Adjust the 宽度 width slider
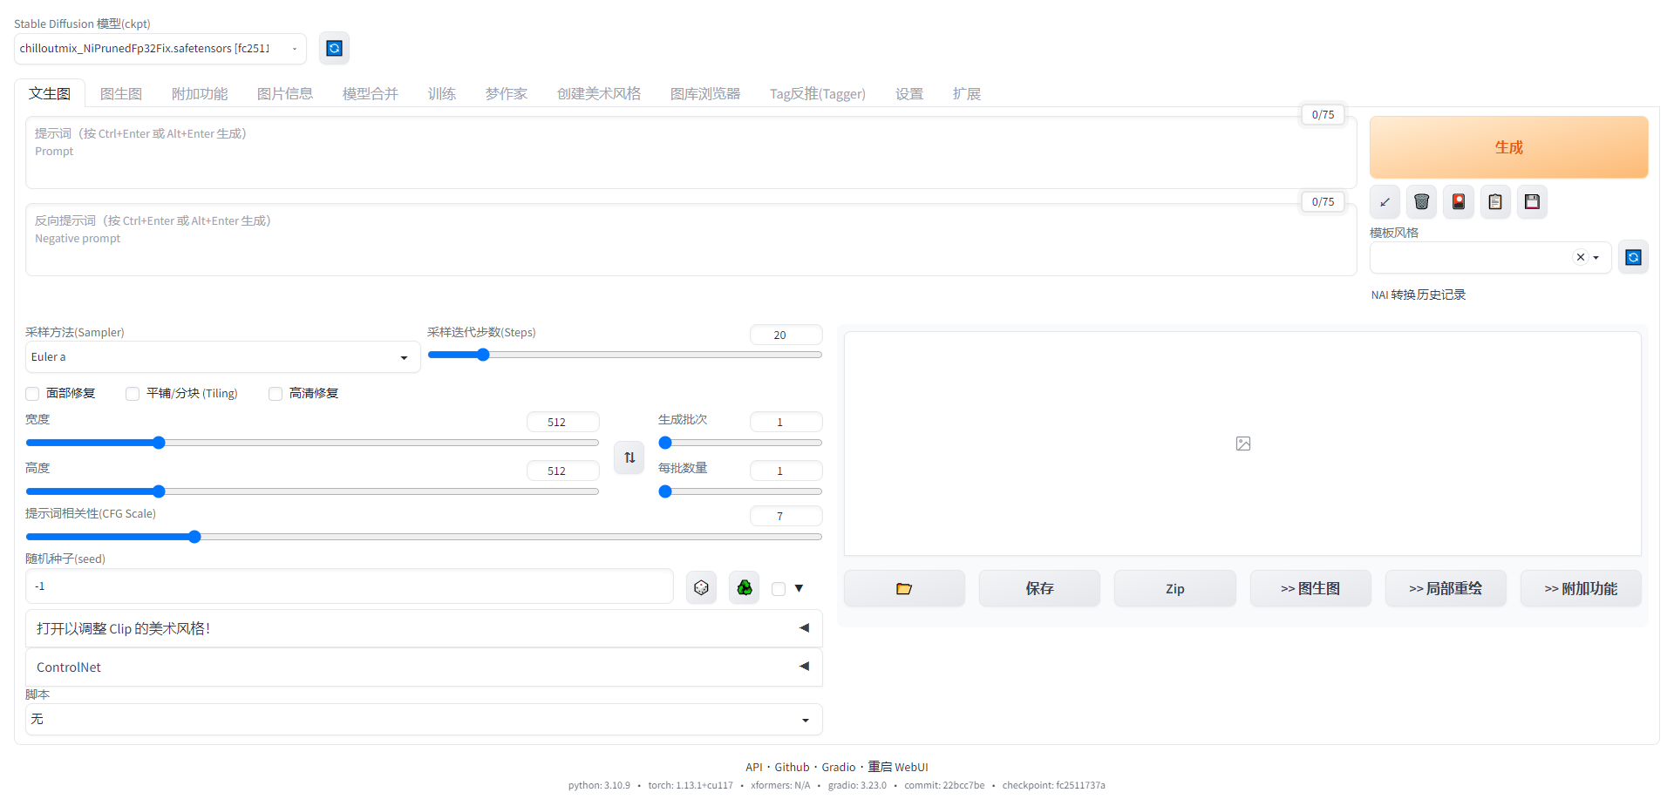1674x806 pixels. click(312, 443)
